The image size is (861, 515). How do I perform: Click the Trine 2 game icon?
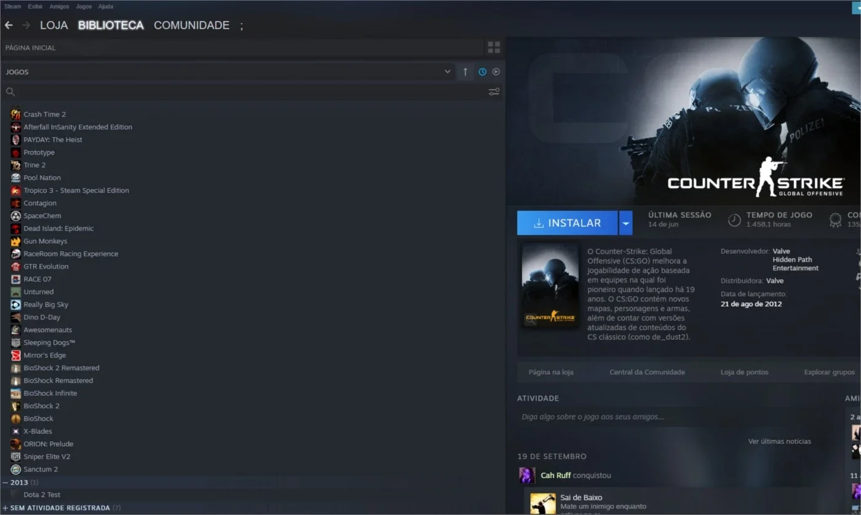click(x=16, y=165)
